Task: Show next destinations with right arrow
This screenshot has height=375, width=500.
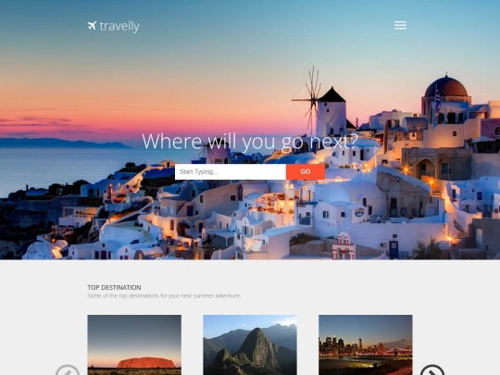Action: pos(432,370)
